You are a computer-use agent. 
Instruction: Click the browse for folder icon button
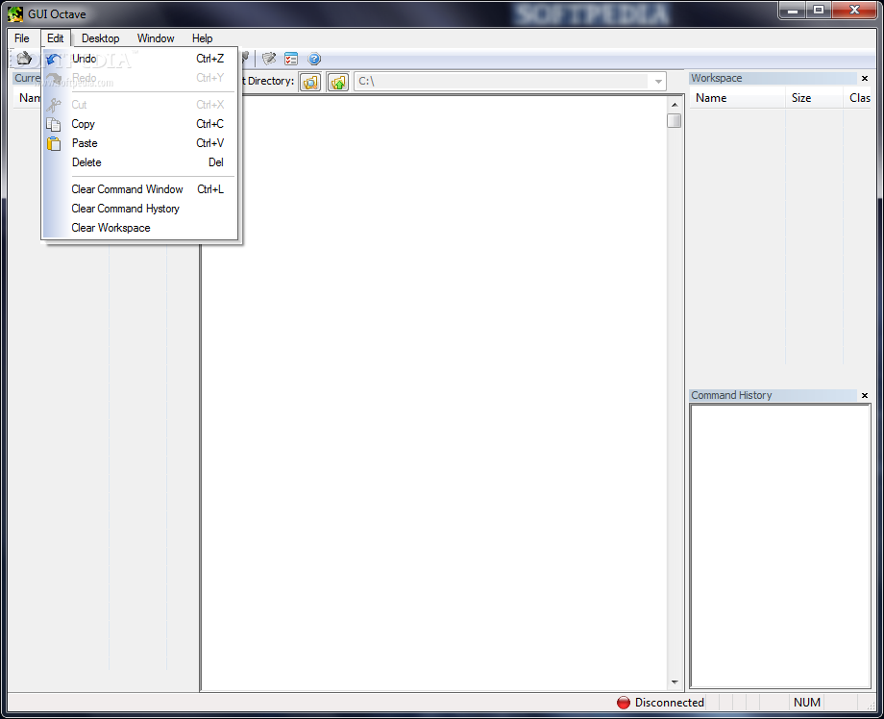[310, 83]
